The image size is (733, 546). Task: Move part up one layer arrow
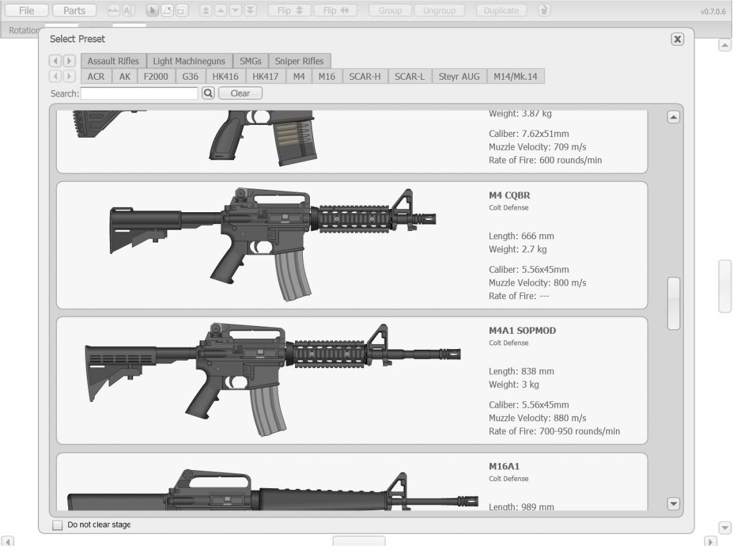[221, 10]
